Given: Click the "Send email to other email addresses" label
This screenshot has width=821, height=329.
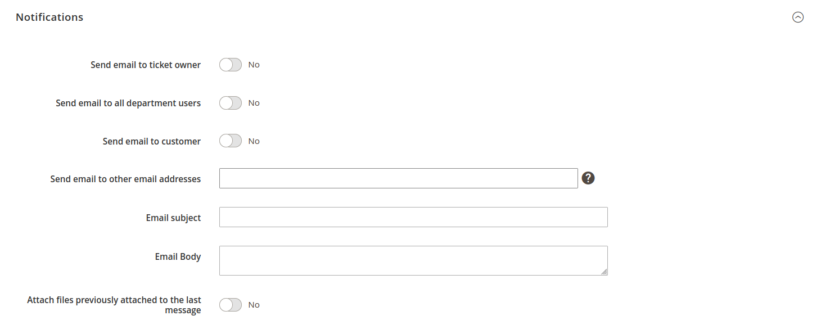Looking at the screenshot, I should (x=125, y=179).
